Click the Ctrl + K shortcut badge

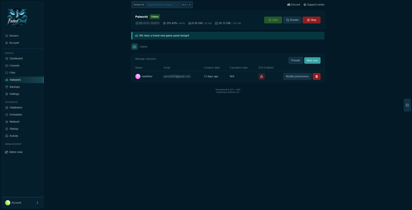tap(186, 5)
